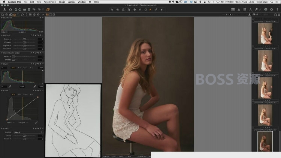The width and height of the screenshot is (281, 158).
Task: Click the Undo arrow in the toolbar
Action: coord(39,9)
